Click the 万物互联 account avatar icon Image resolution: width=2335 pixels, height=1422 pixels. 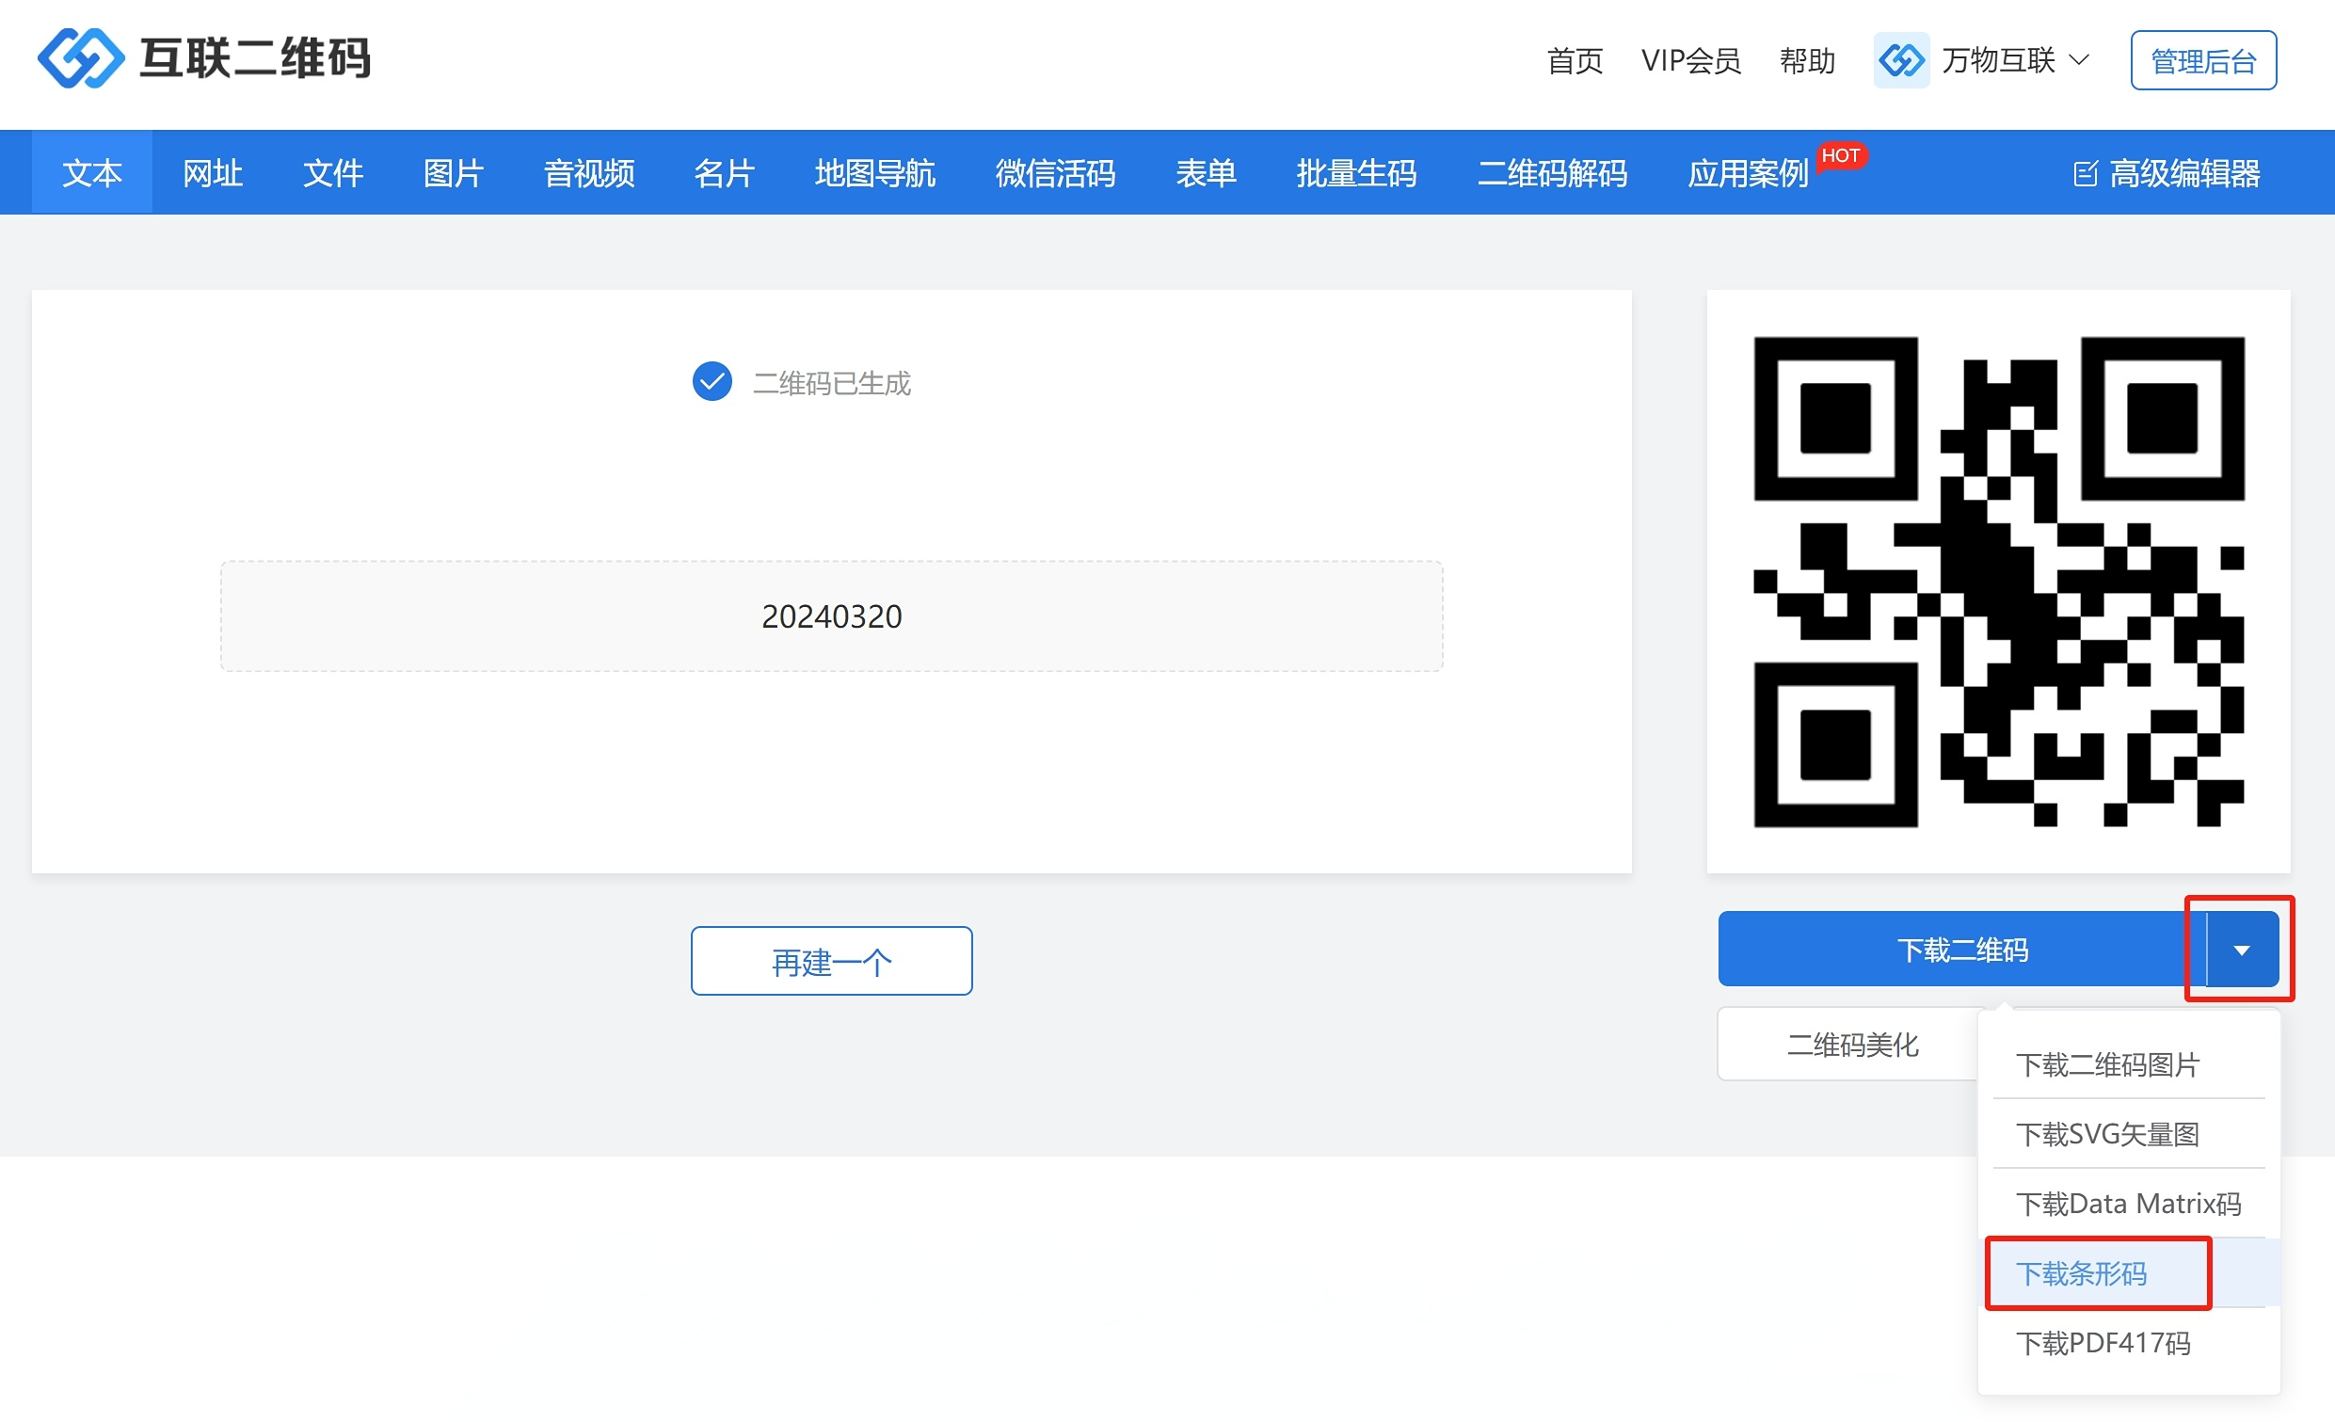(x=1901, y=59)
